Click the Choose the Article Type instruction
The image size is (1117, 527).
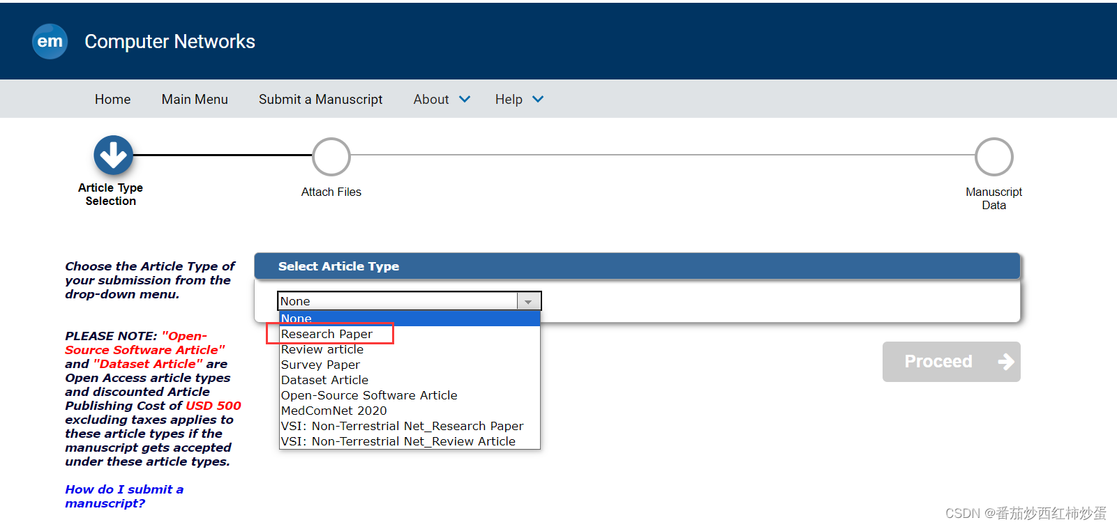pos(149,280)
